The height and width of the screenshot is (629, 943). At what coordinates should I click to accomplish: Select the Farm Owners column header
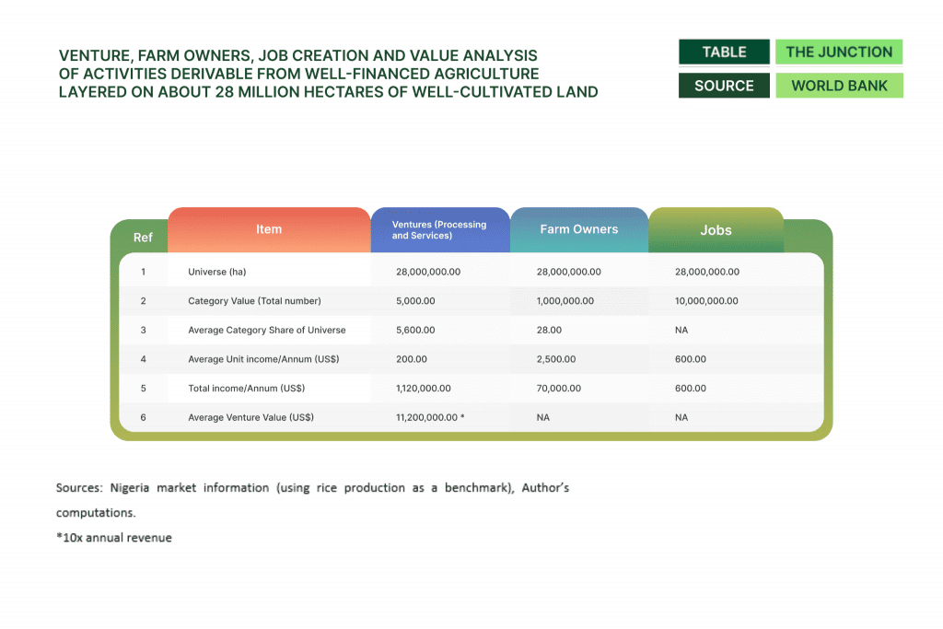(579, 229)
